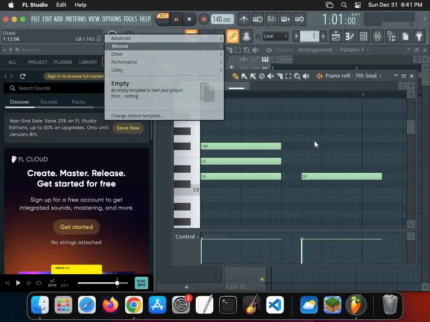Play the sound preview
Image resolution: width=430 pixels, height=322 pixels.
coord(18,283)
